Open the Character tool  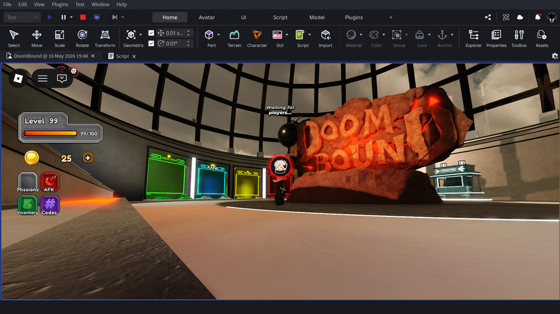tap(257, 38)
